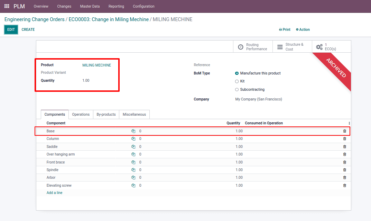Delete the Arbor component line
Screen dimensions: 371x221
(344, 177)
